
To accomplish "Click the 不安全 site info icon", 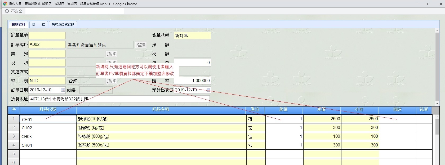I will [x=7, y=11].
